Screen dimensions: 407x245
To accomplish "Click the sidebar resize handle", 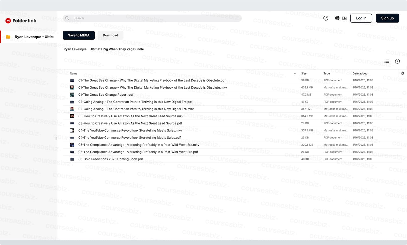I will pos(56,138).
